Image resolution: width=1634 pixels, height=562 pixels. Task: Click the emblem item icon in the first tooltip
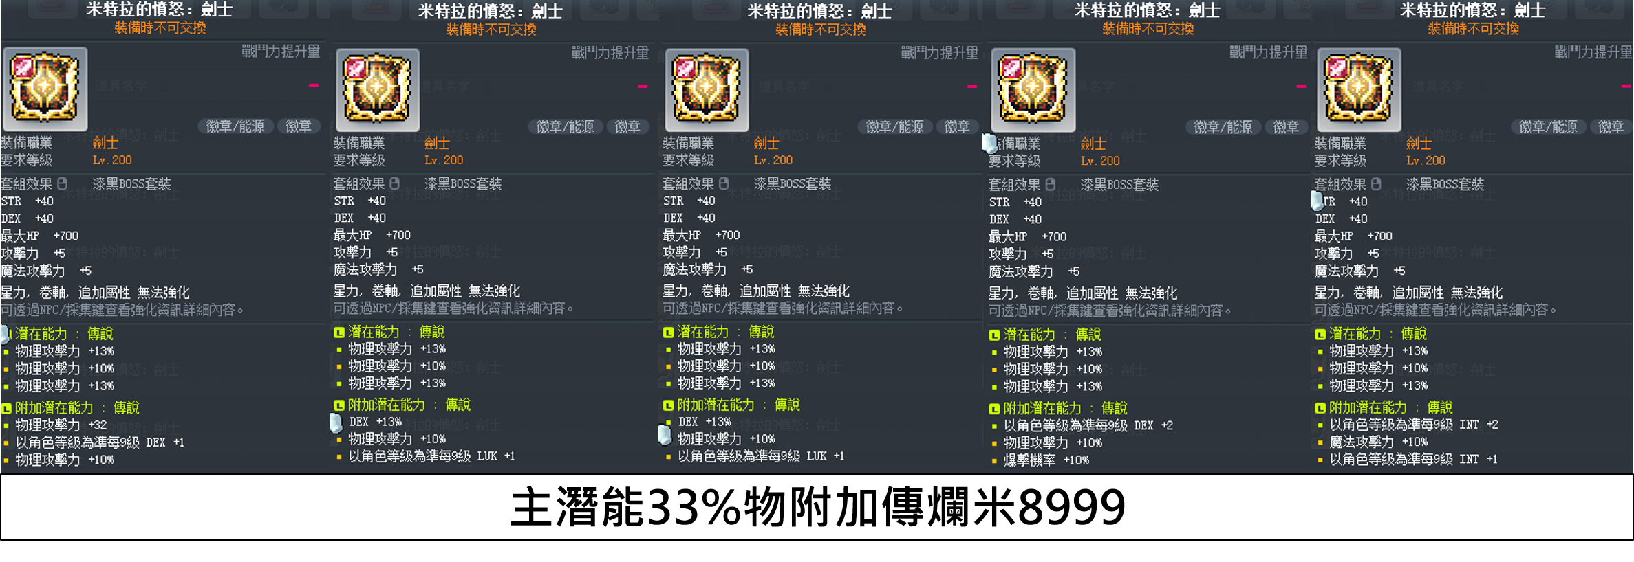pos(45,89)
